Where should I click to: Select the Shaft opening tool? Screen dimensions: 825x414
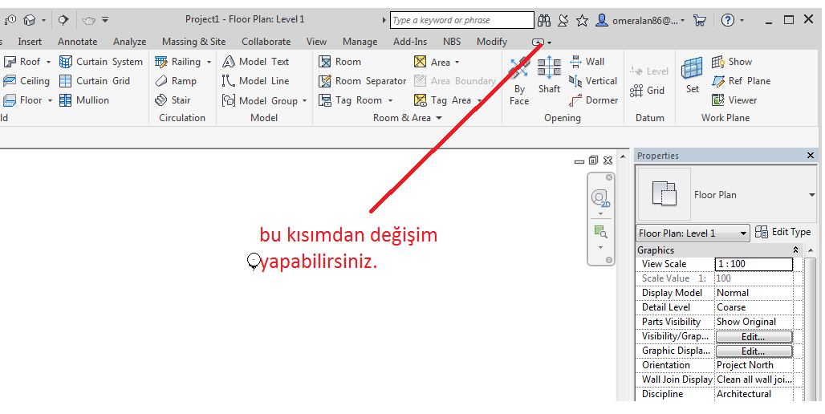tap(549, 75)
